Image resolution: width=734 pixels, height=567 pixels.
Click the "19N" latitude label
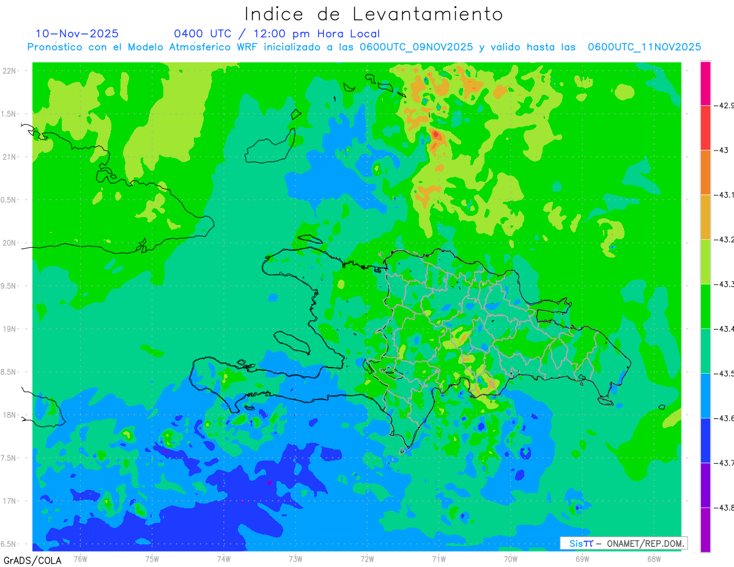pyautogui.click(x=9, y=329)
